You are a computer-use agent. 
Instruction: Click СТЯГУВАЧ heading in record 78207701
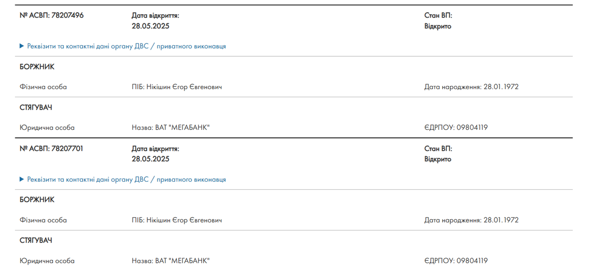36,240
